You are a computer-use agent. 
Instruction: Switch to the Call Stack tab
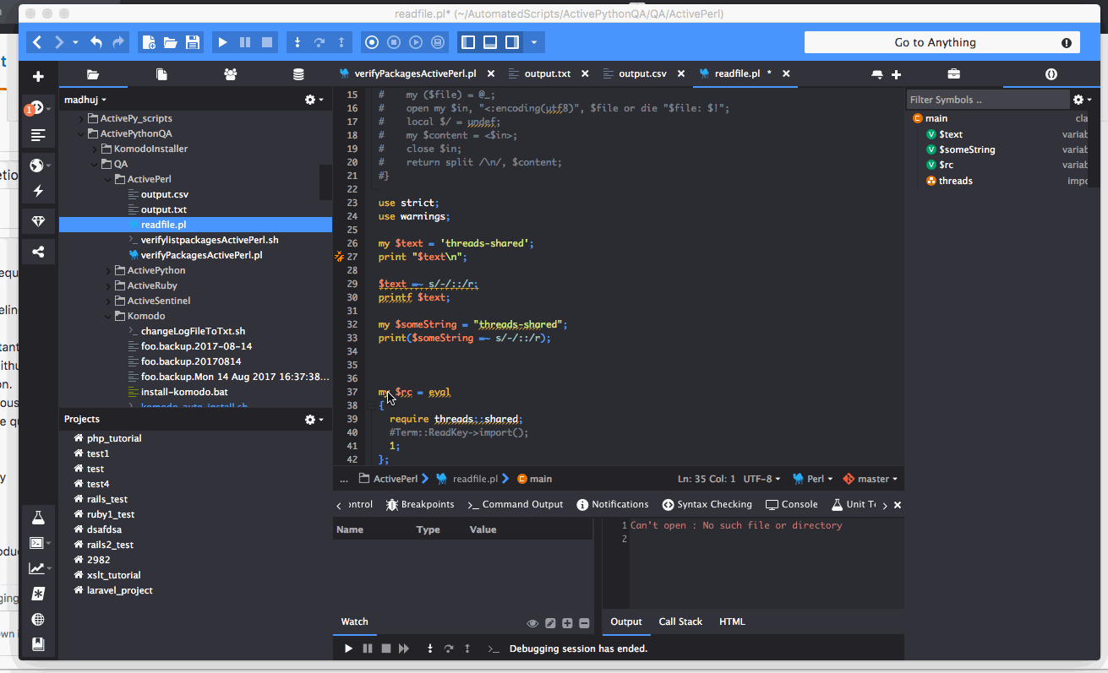(680, 621)
